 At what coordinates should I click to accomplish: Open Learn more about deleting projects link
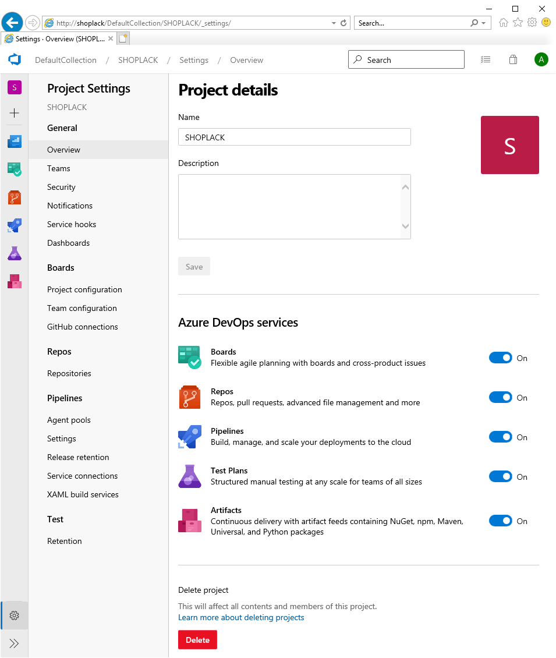pos(241,617)
